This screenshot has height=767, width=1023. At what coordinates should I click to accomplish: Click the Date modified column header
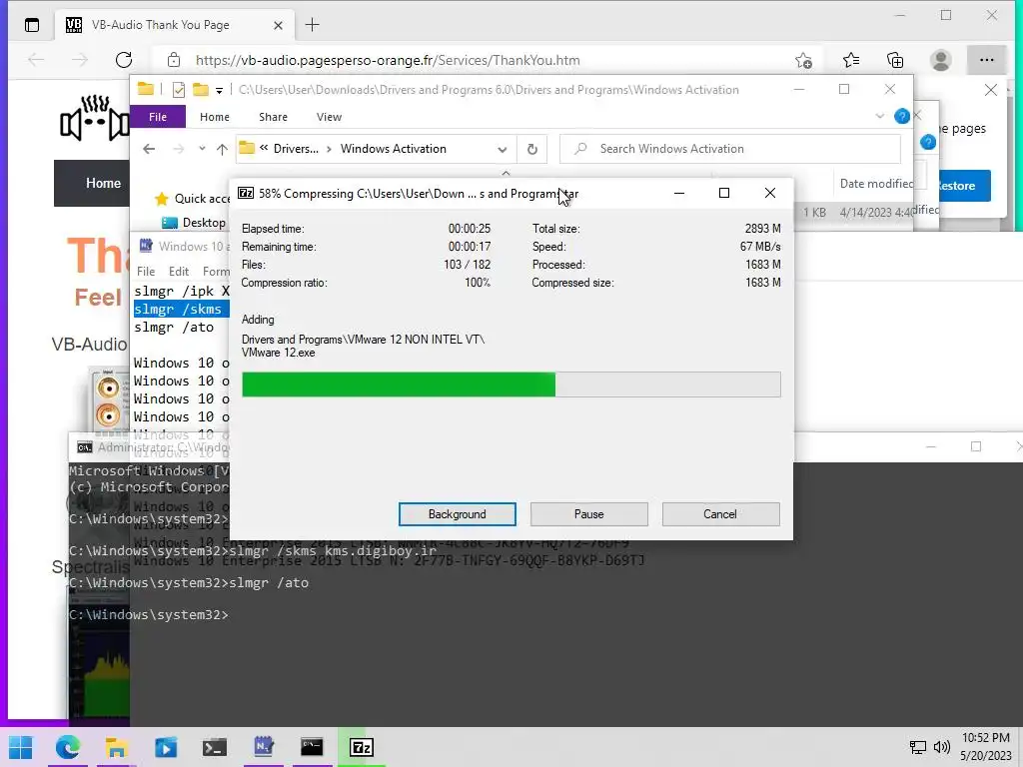874,184
